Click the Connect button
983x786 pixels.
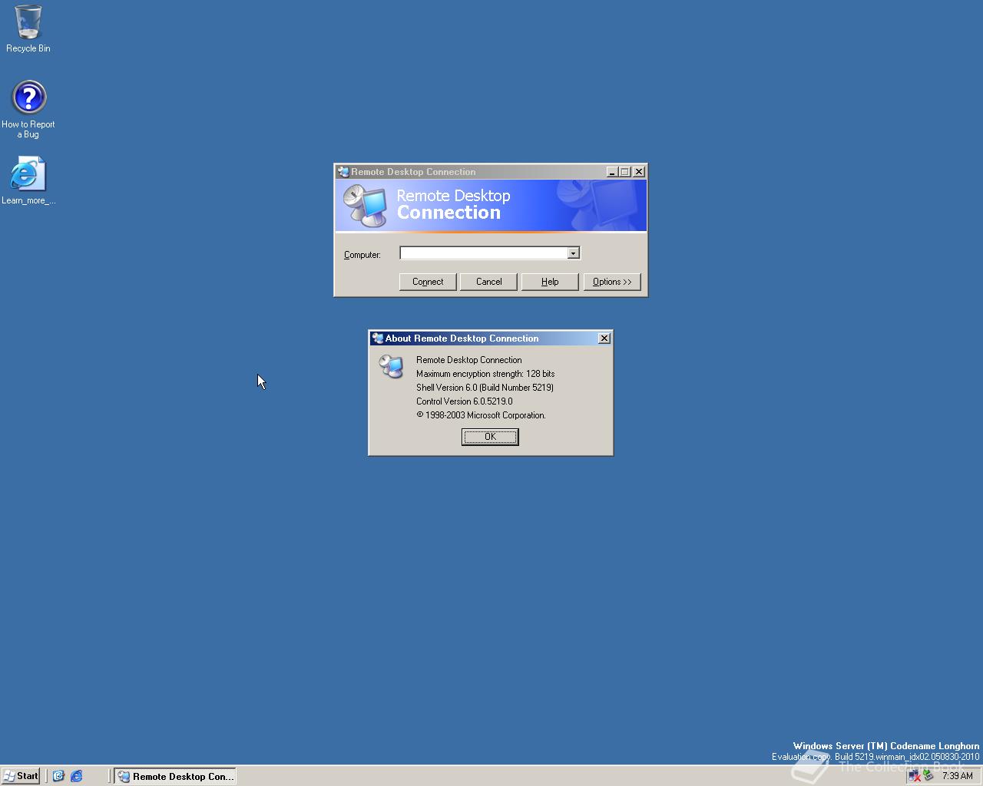coord(428,282)
